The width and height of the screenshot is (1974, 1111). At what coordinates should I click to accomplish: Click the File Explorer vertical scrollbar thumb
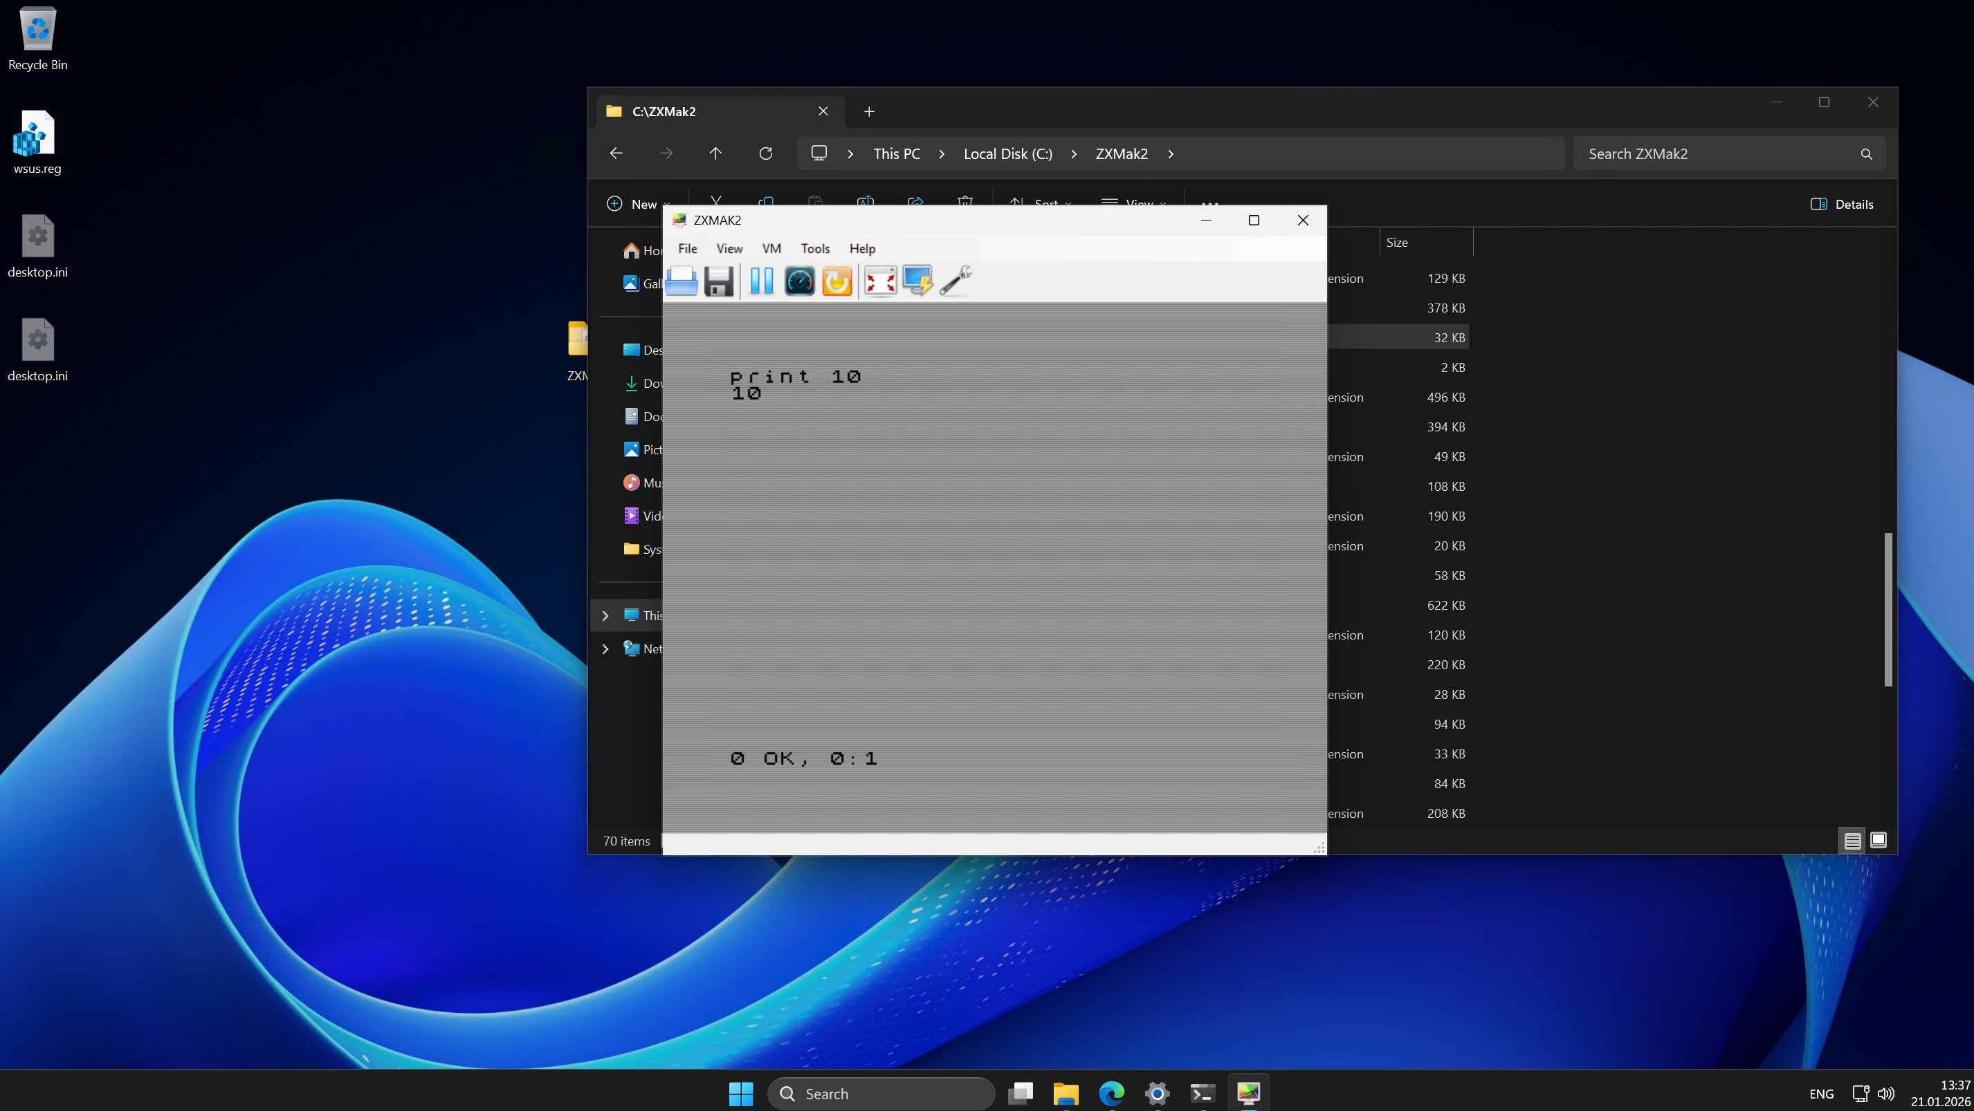tap(1888, 608)
